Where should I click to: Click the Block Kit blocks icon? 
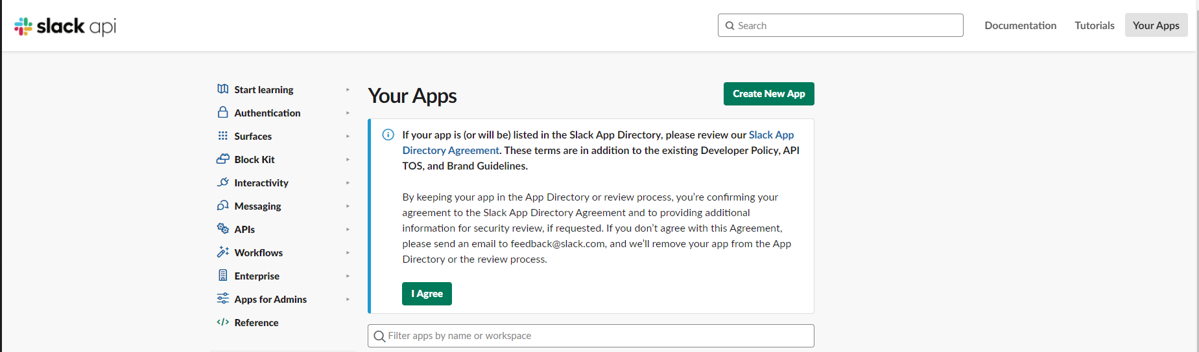tap(223, 159)
